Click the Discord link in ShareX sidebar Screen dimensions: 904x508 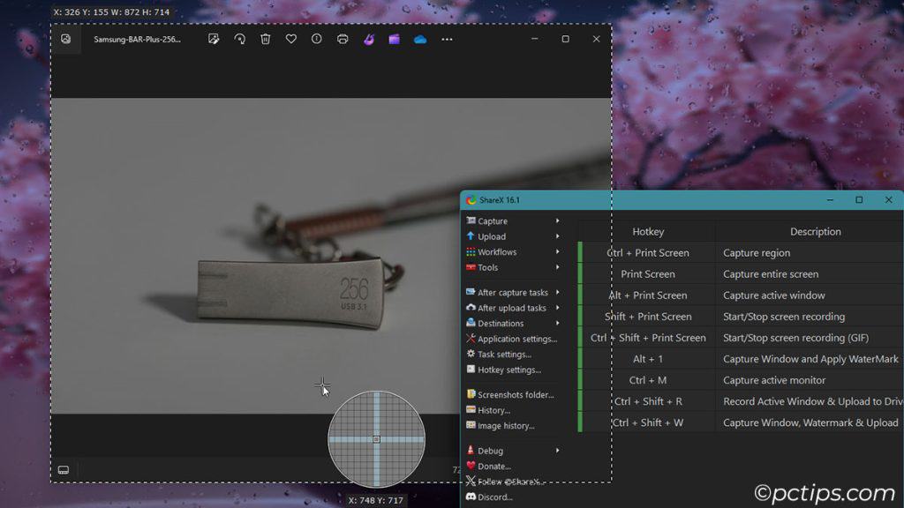[494, 497]
